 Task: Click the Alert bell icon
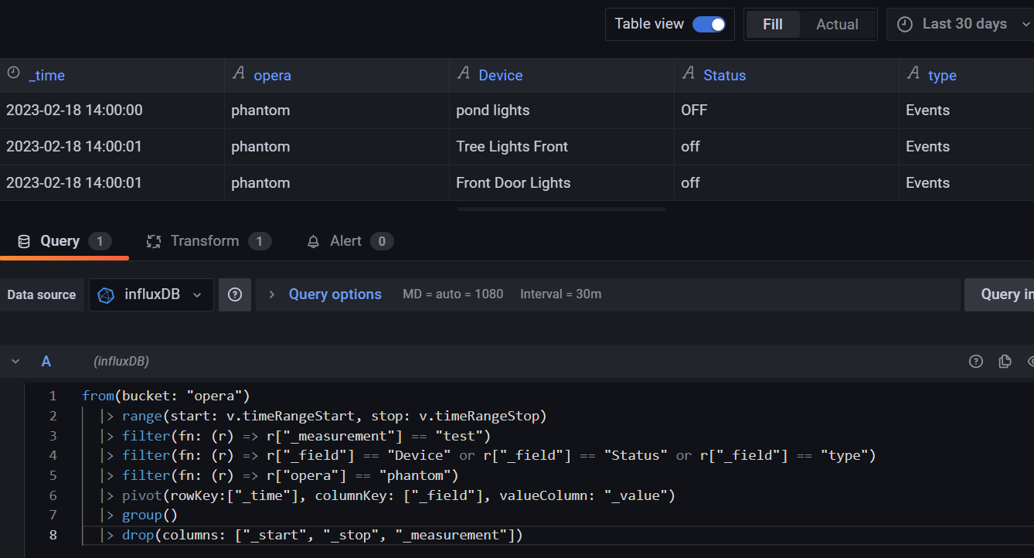pyautogui.click(x=313, y=242)
